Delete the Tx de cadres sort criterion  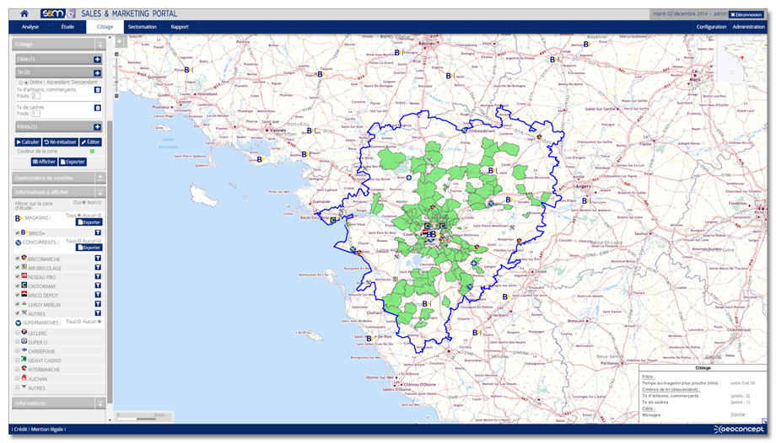tap(98, 108)
